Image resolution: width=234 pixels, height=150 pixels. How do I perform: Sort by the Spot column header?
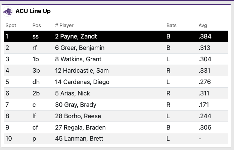click(x=11, y=25)
